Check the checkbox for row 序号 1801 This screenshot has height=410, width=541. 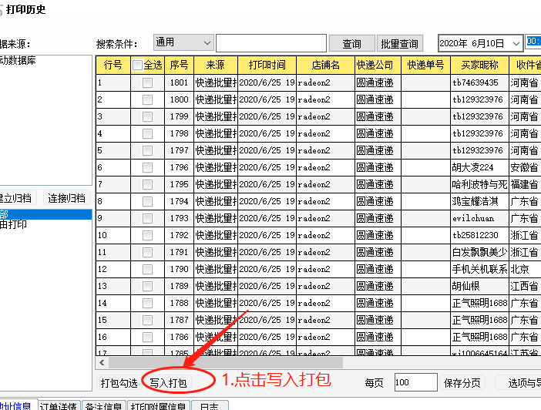click(x=147, y=82)
